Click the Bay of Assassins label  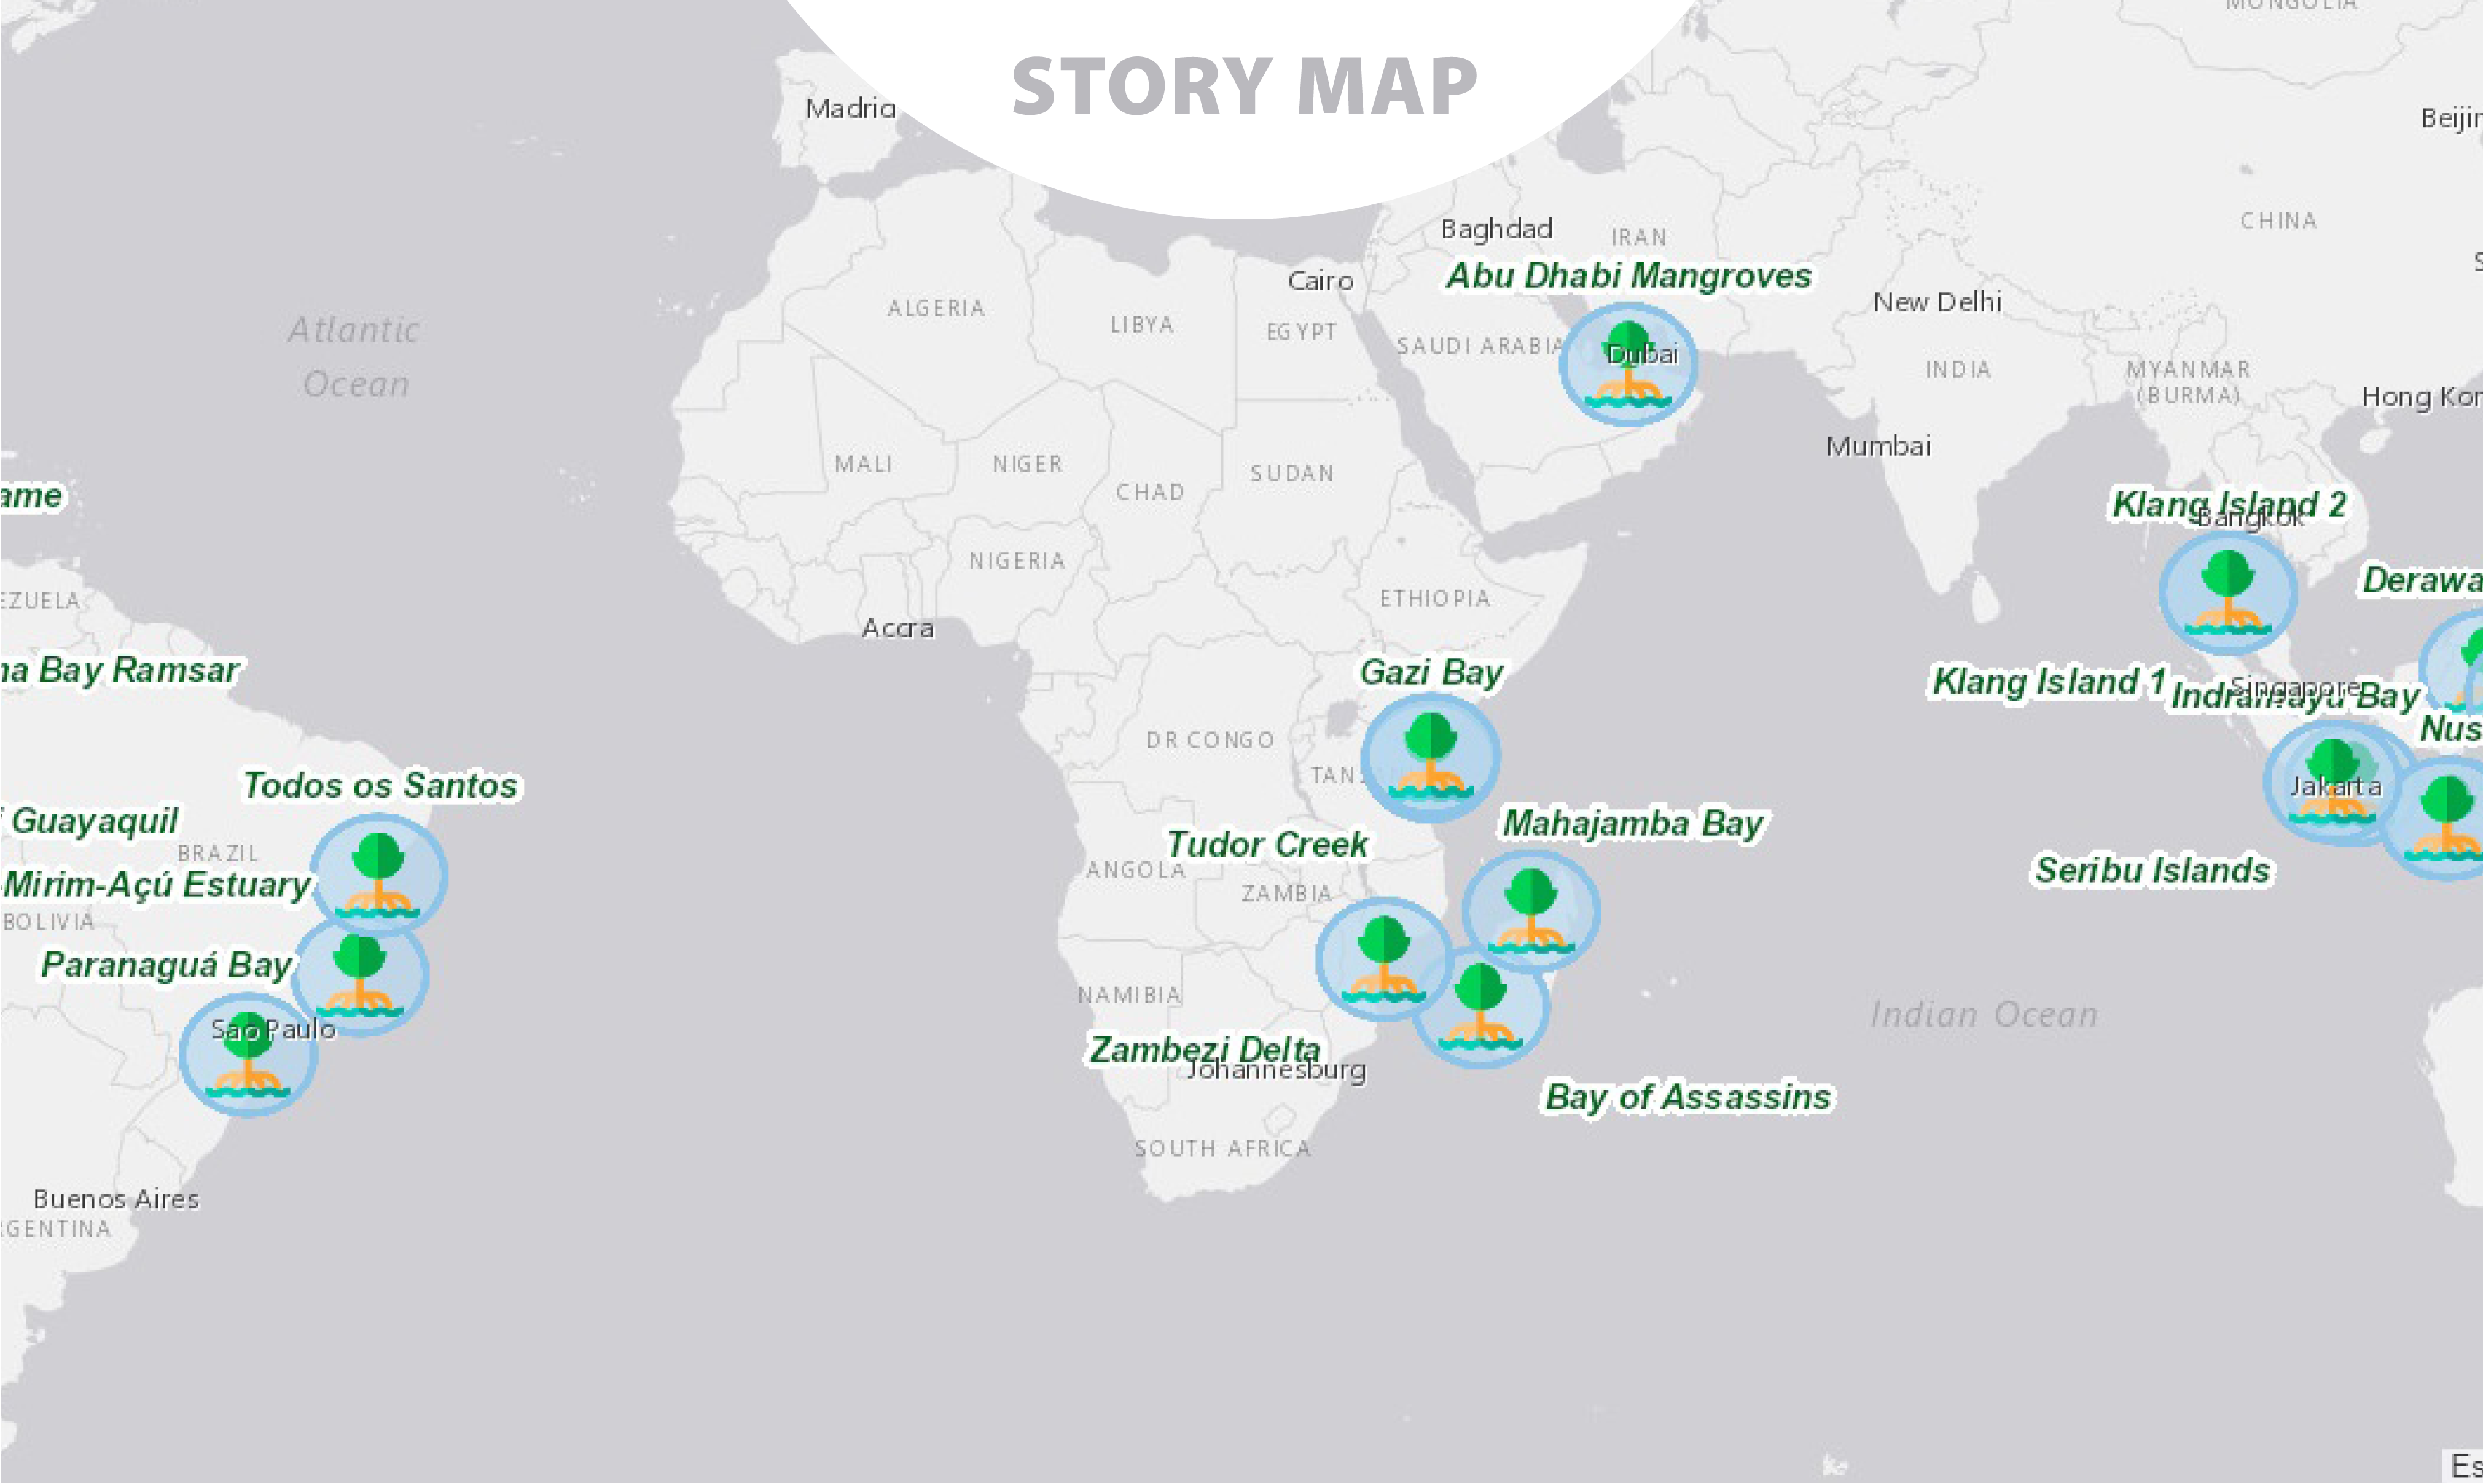click(x=1687, y=1097)
